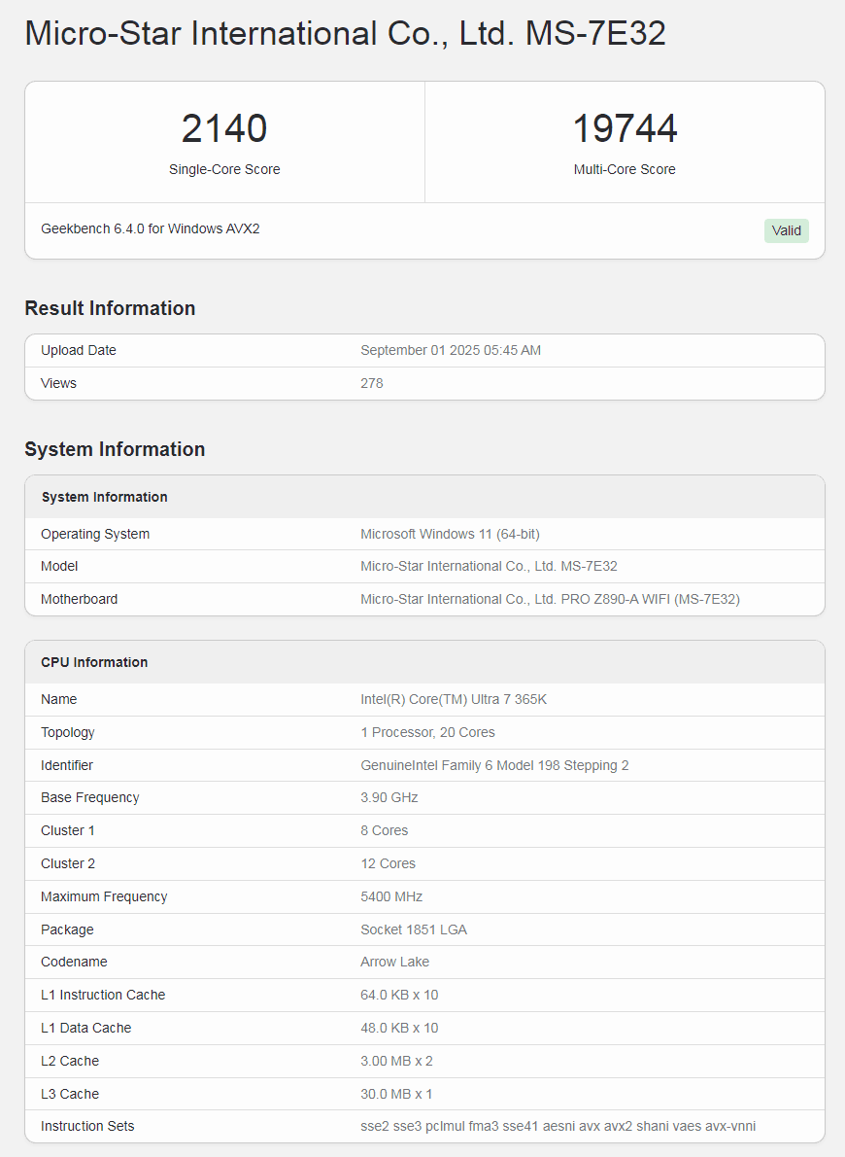Select the Operating System label
This screenshot has width=845, height=1157.
coord(95,534)
